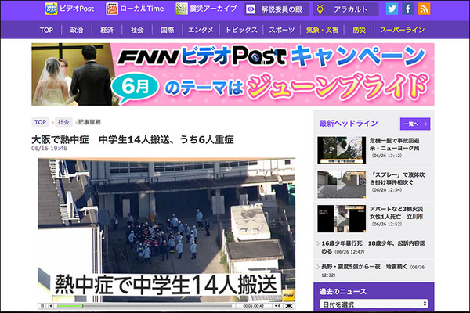Open the 危機一髪で事故回避 video thumbnail
The image size is (470, 313).
(342, 150)
